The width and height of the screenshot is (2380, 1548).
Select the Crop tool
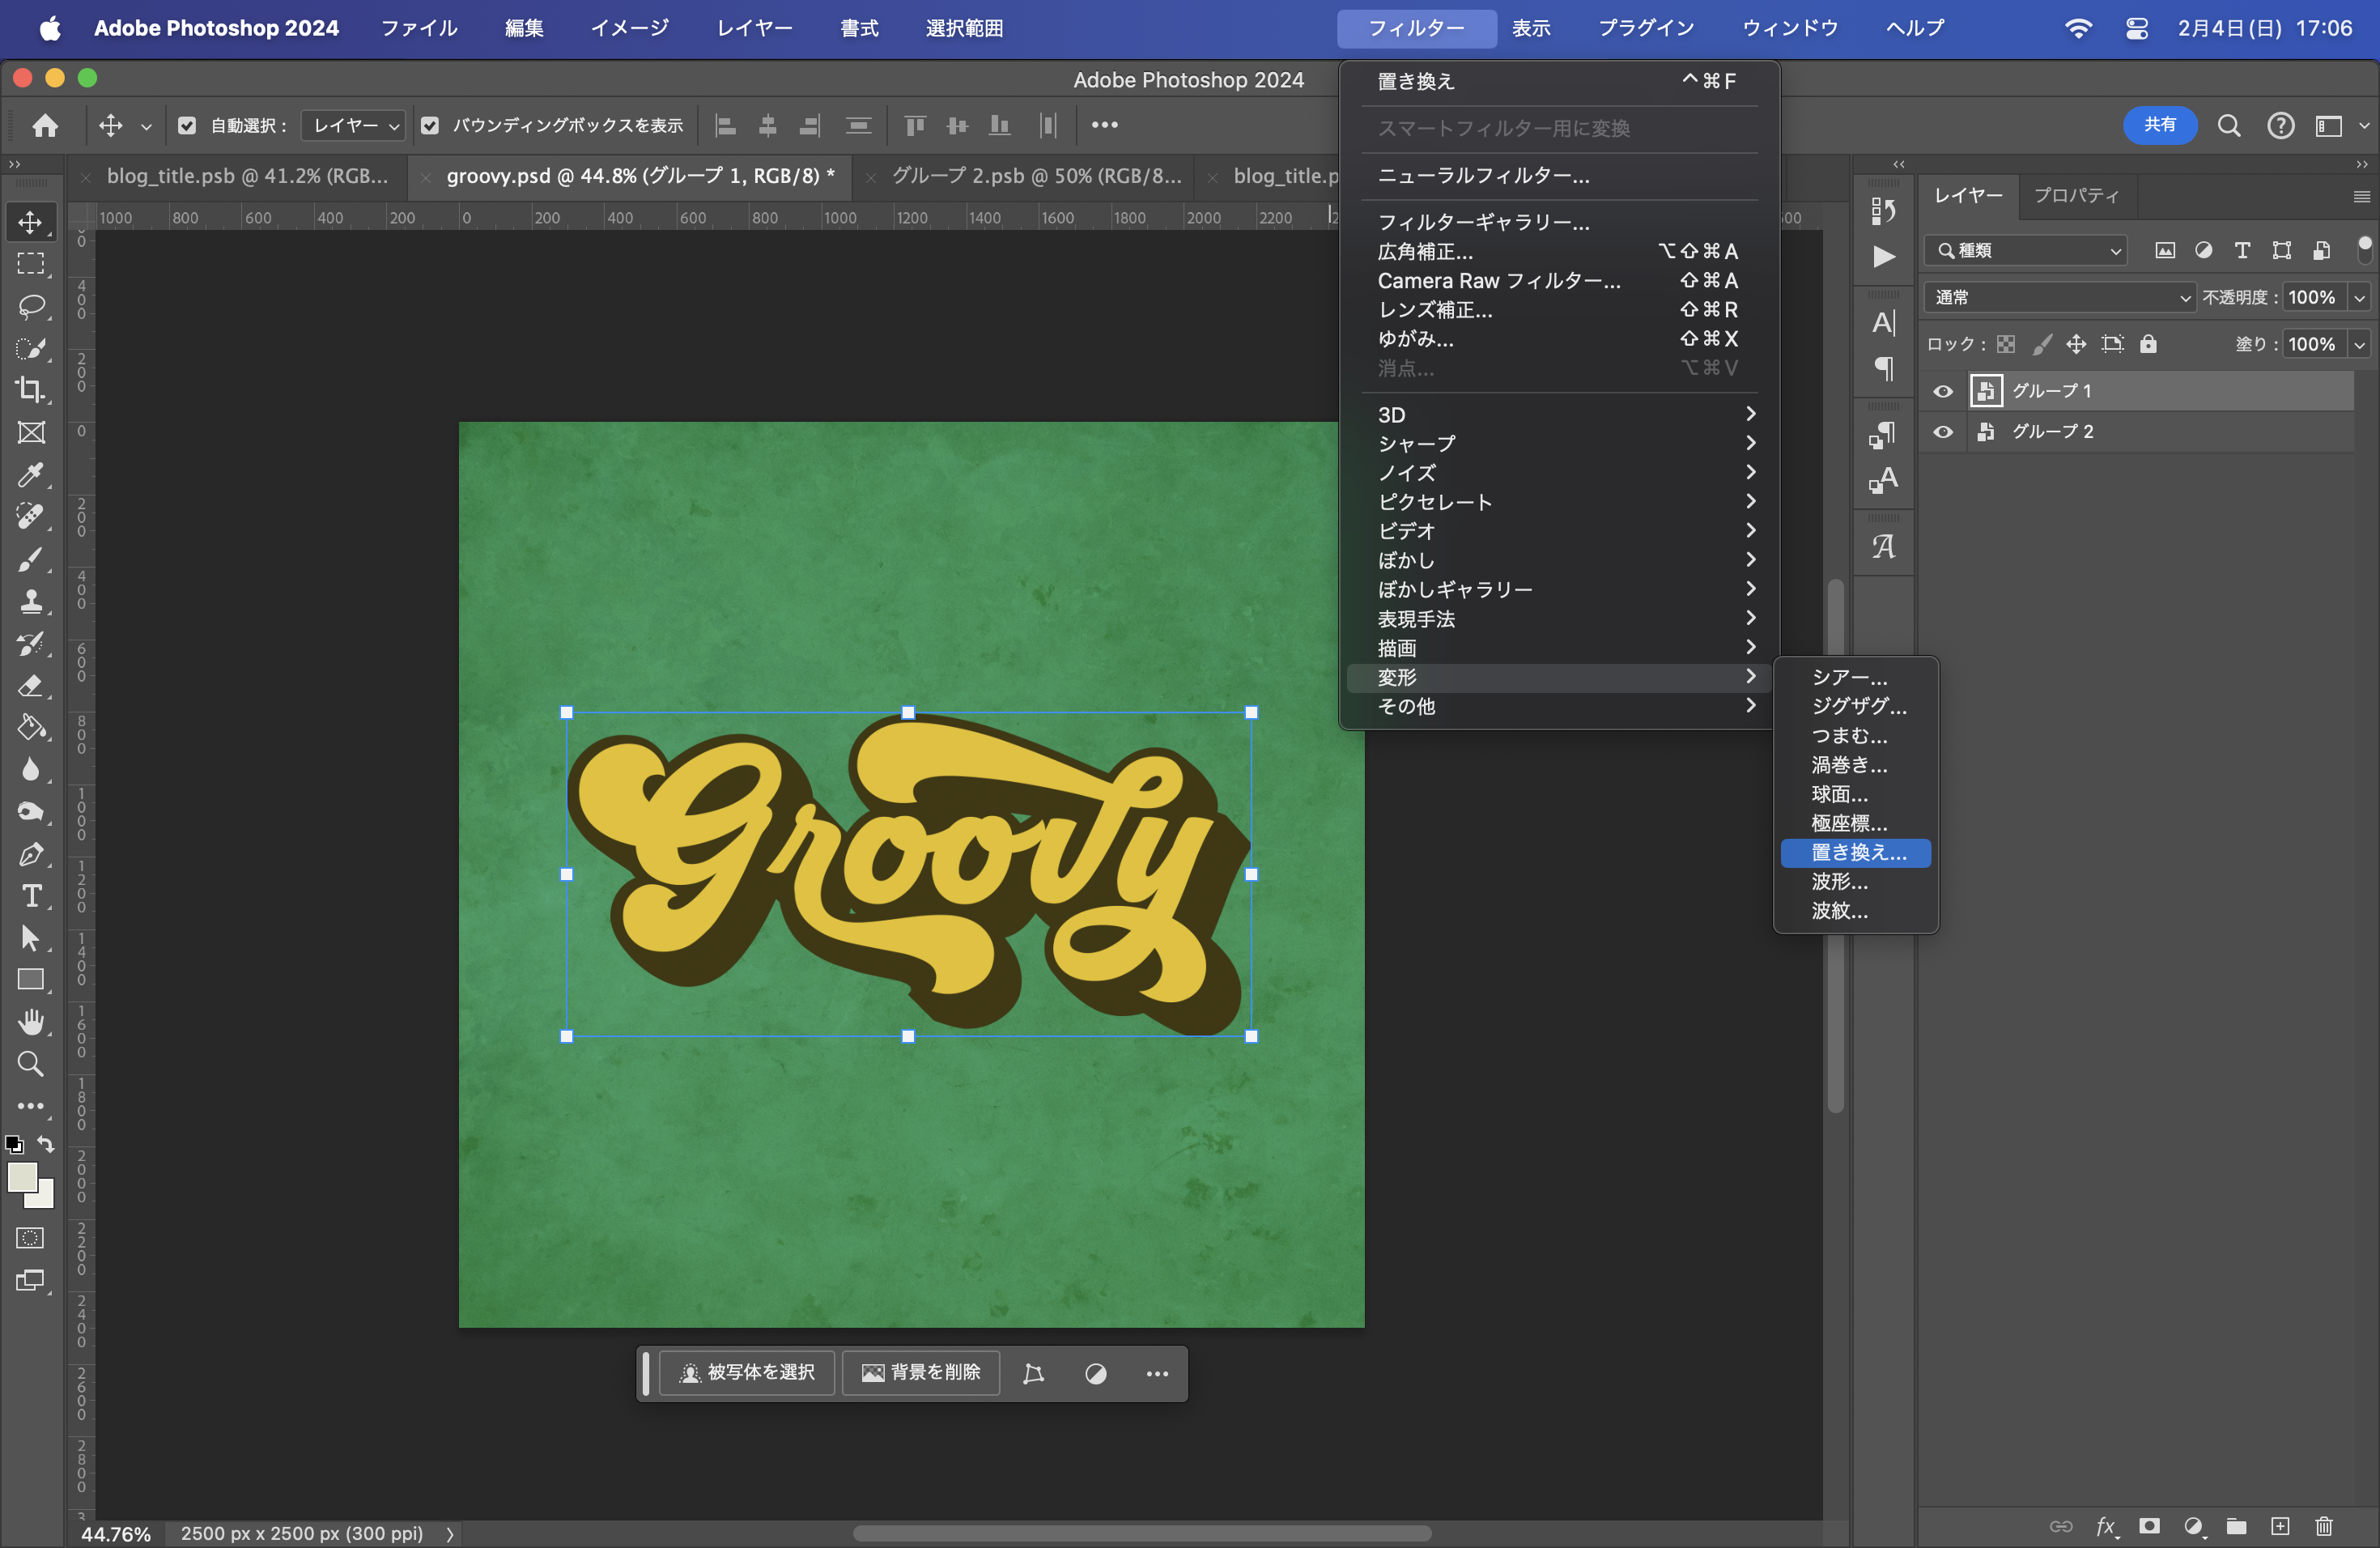31,390
